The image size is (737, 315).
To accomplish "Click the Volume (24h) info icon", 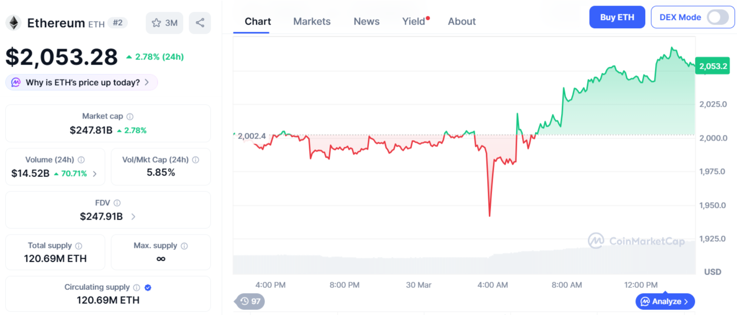I will (x=82, y=160).
